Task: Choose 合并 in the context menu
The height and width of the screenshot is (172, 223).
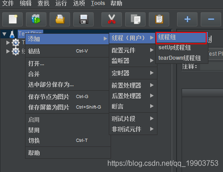Action: (67, 74)
